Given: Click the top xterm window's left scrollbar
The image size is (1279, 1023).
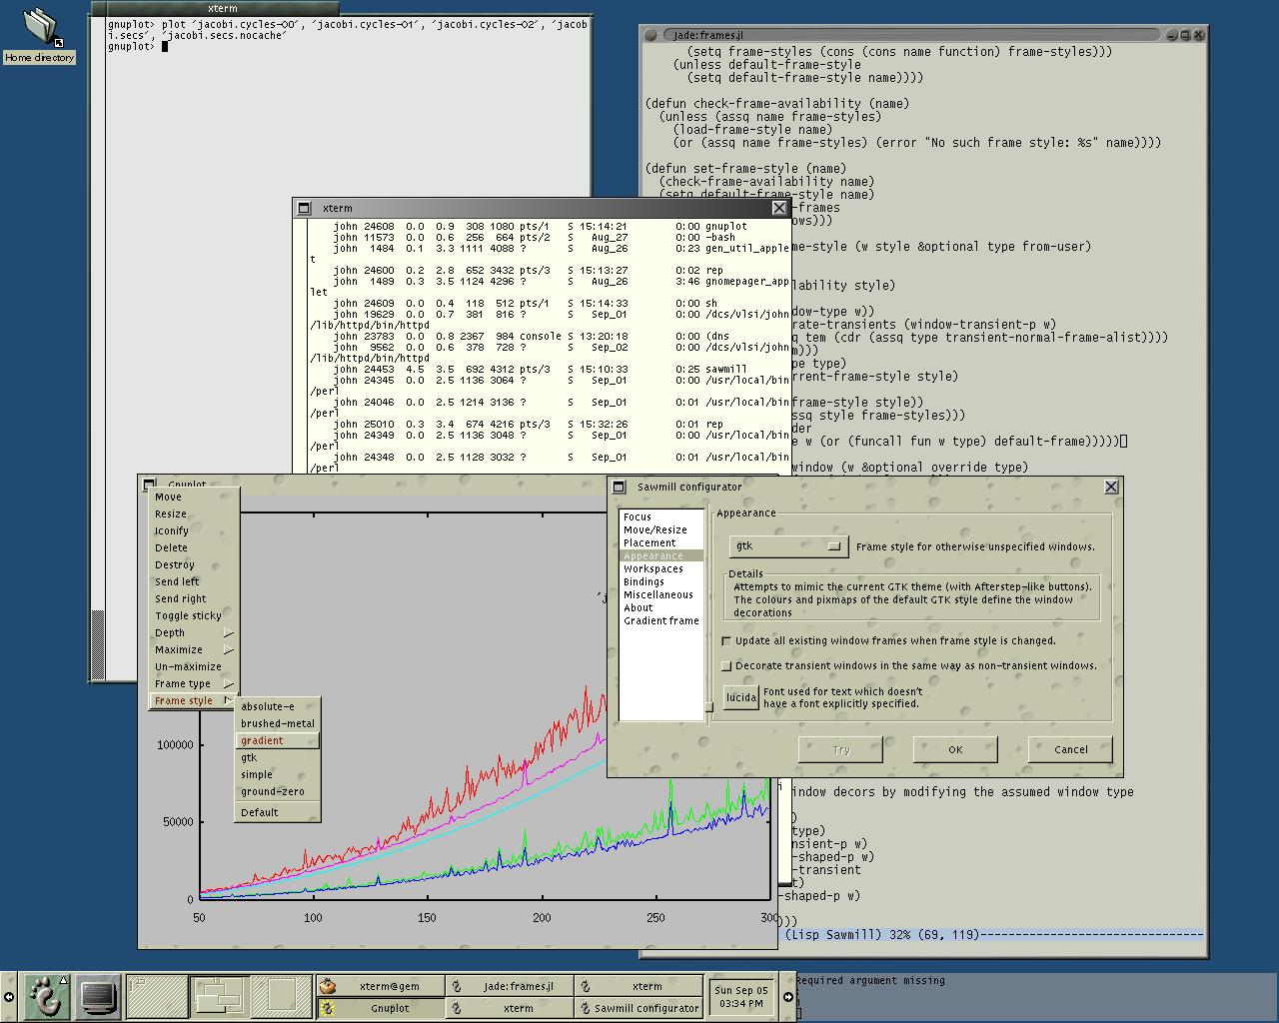Looking at the screenshot, I should (x=98, y=347).
